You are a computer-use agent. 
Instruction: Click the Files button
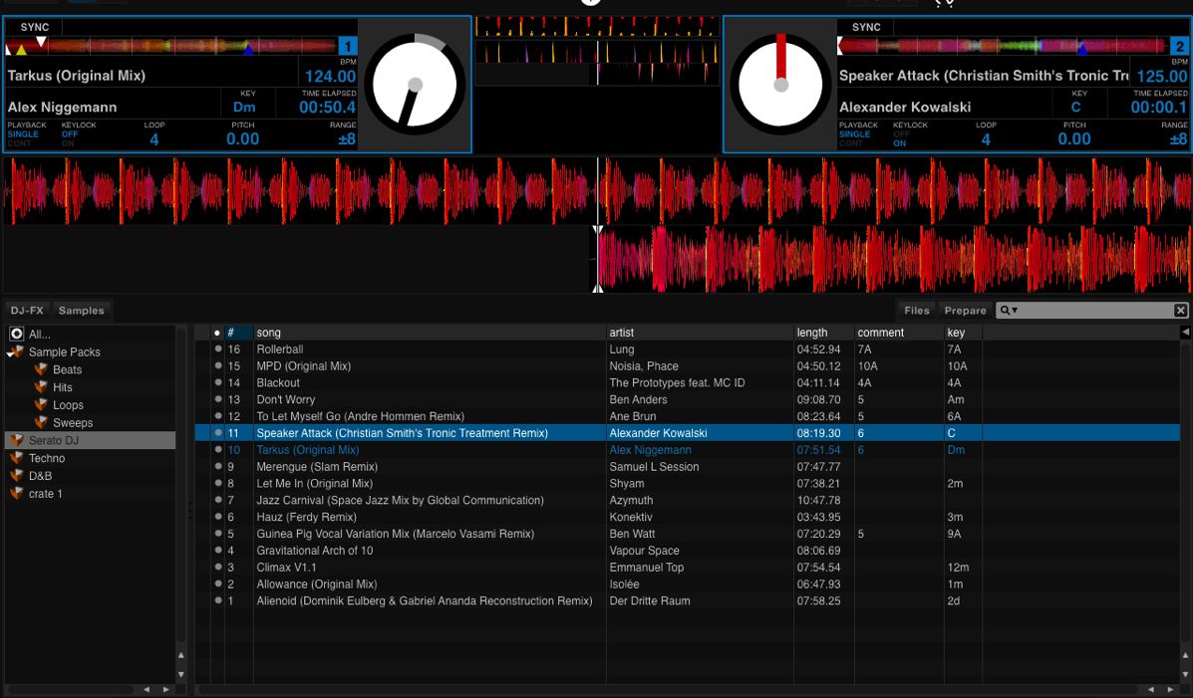pyautogui.click(x=916, y=311)
